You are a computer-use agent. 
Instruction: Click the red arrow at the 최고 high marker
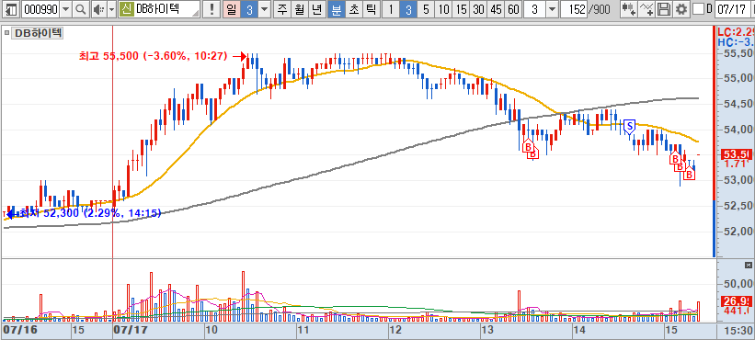240,56
